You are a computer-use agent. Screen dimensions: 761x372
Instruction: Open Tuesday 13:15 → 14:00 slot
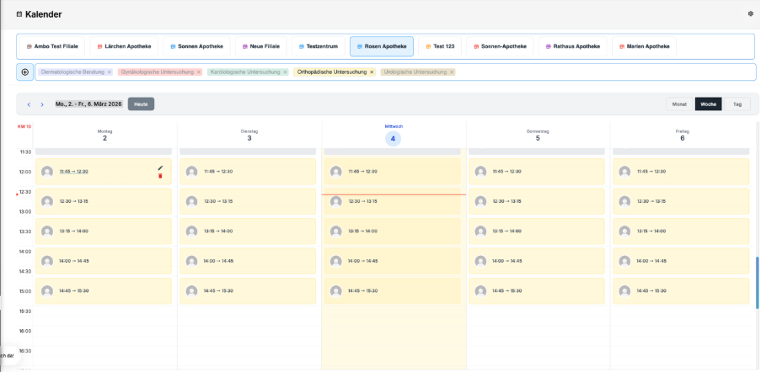click(248, 231)
